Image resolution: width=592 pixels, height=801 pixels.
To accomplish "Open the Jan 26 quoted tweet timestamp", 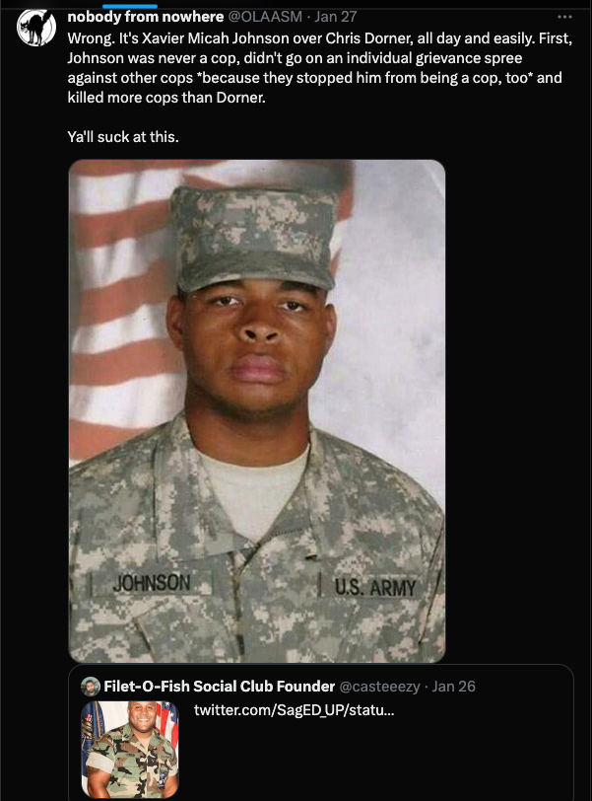I will (x=453, y=686).
